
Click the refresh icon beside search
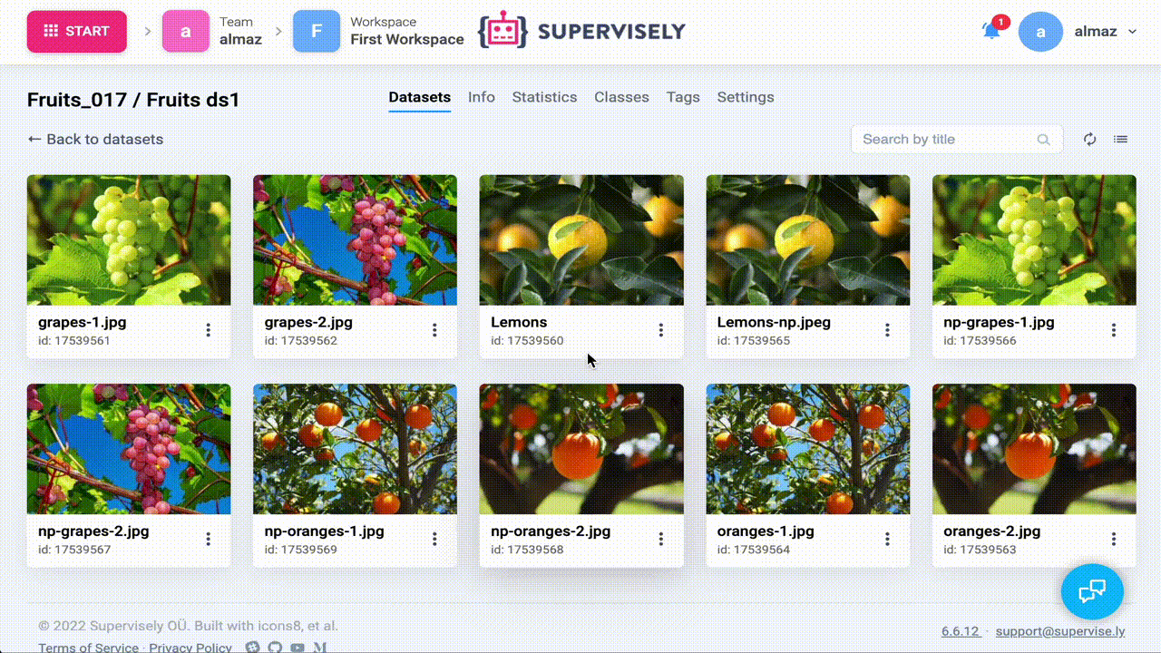click(x=1090, y=139)
